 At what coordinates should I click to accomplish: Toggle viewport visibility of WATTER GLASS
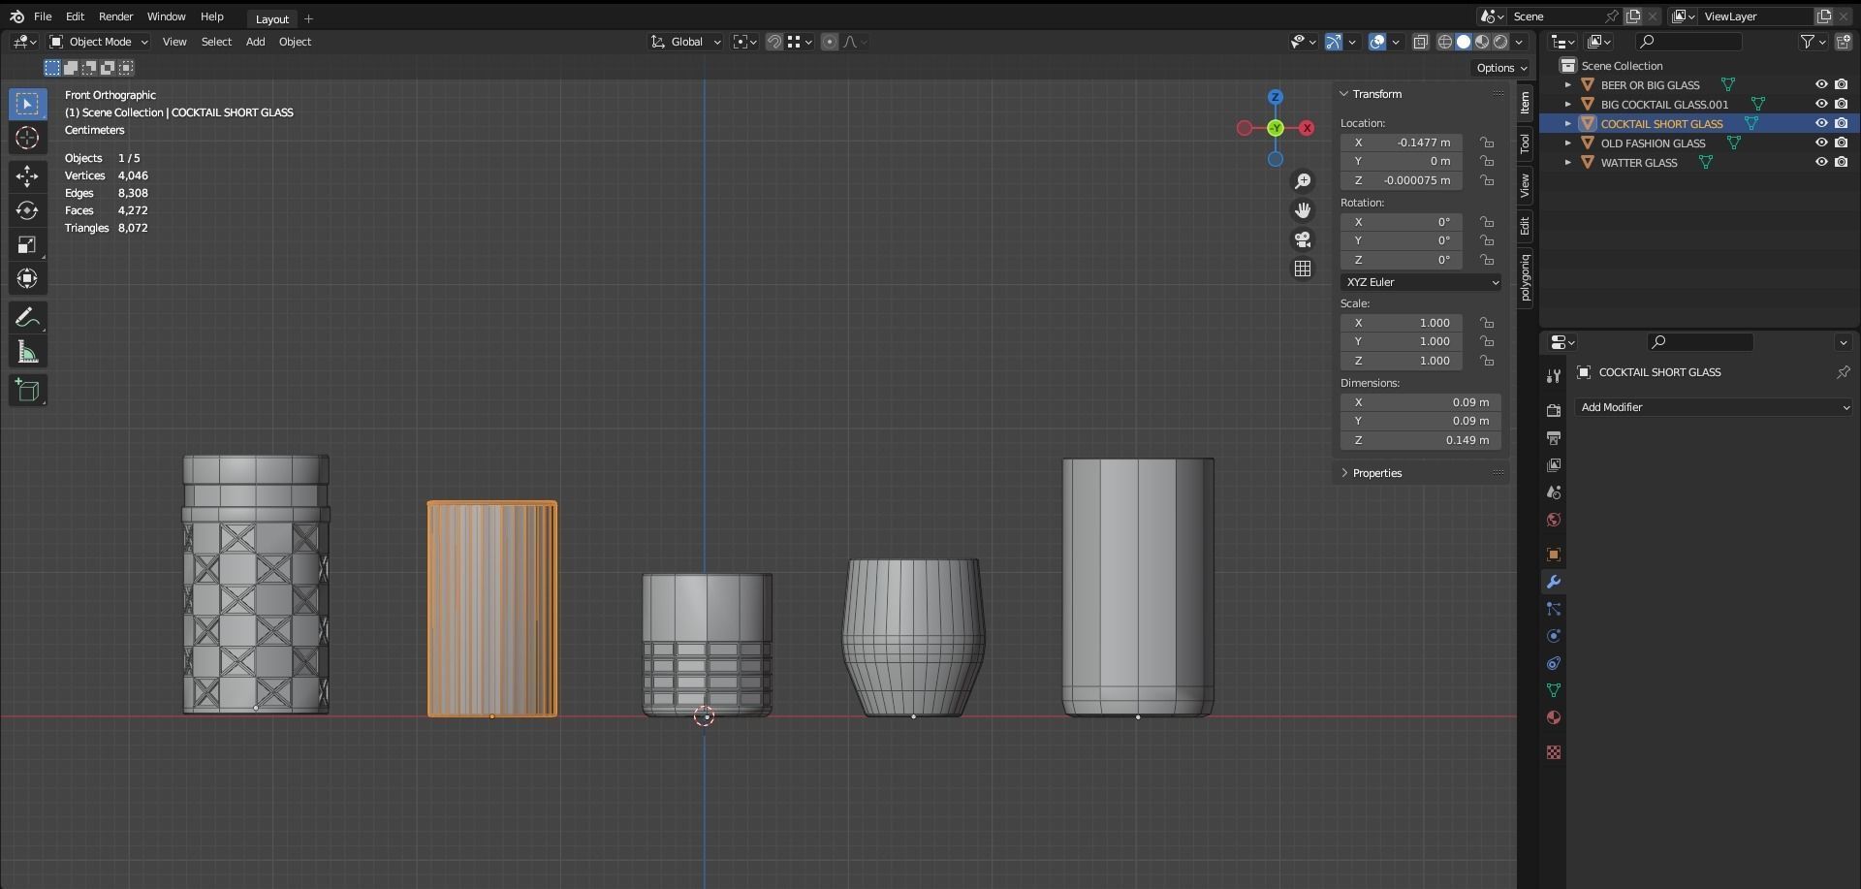coord(1821,163)
